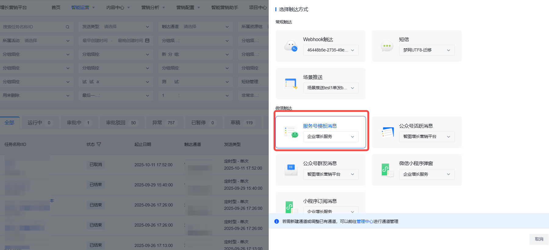Click the 起止日期 column header
The height and width of the screenshot is (250, 549).
(x=143, y=144)
